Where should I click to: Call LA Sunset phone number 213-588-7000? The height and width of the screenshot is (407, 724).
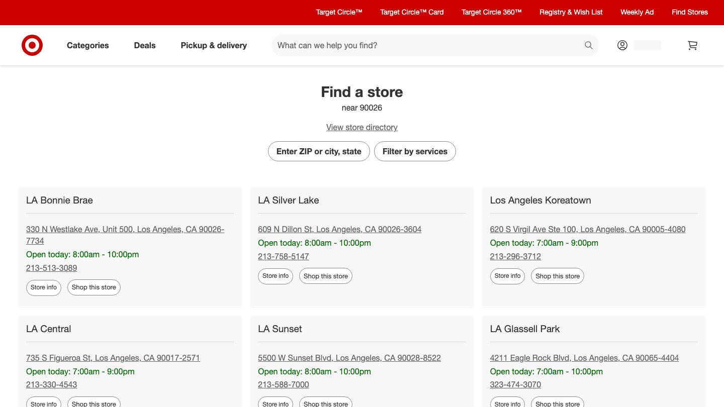284,384
